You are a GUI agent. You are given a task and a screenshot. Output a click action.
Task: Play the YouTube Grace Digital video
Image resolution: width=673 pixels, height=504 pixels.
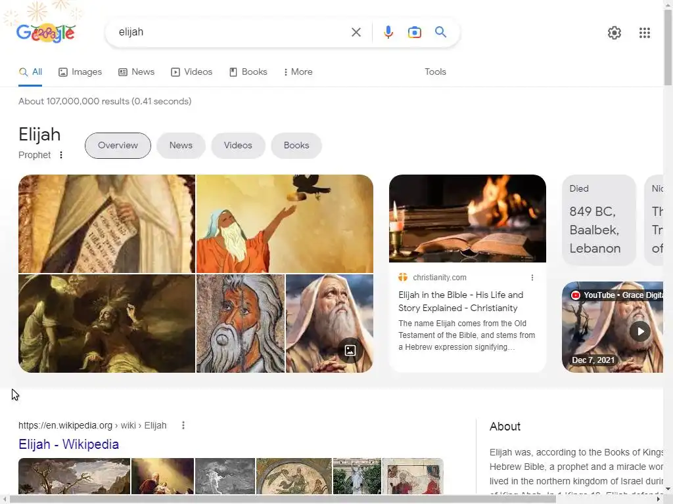640,331
